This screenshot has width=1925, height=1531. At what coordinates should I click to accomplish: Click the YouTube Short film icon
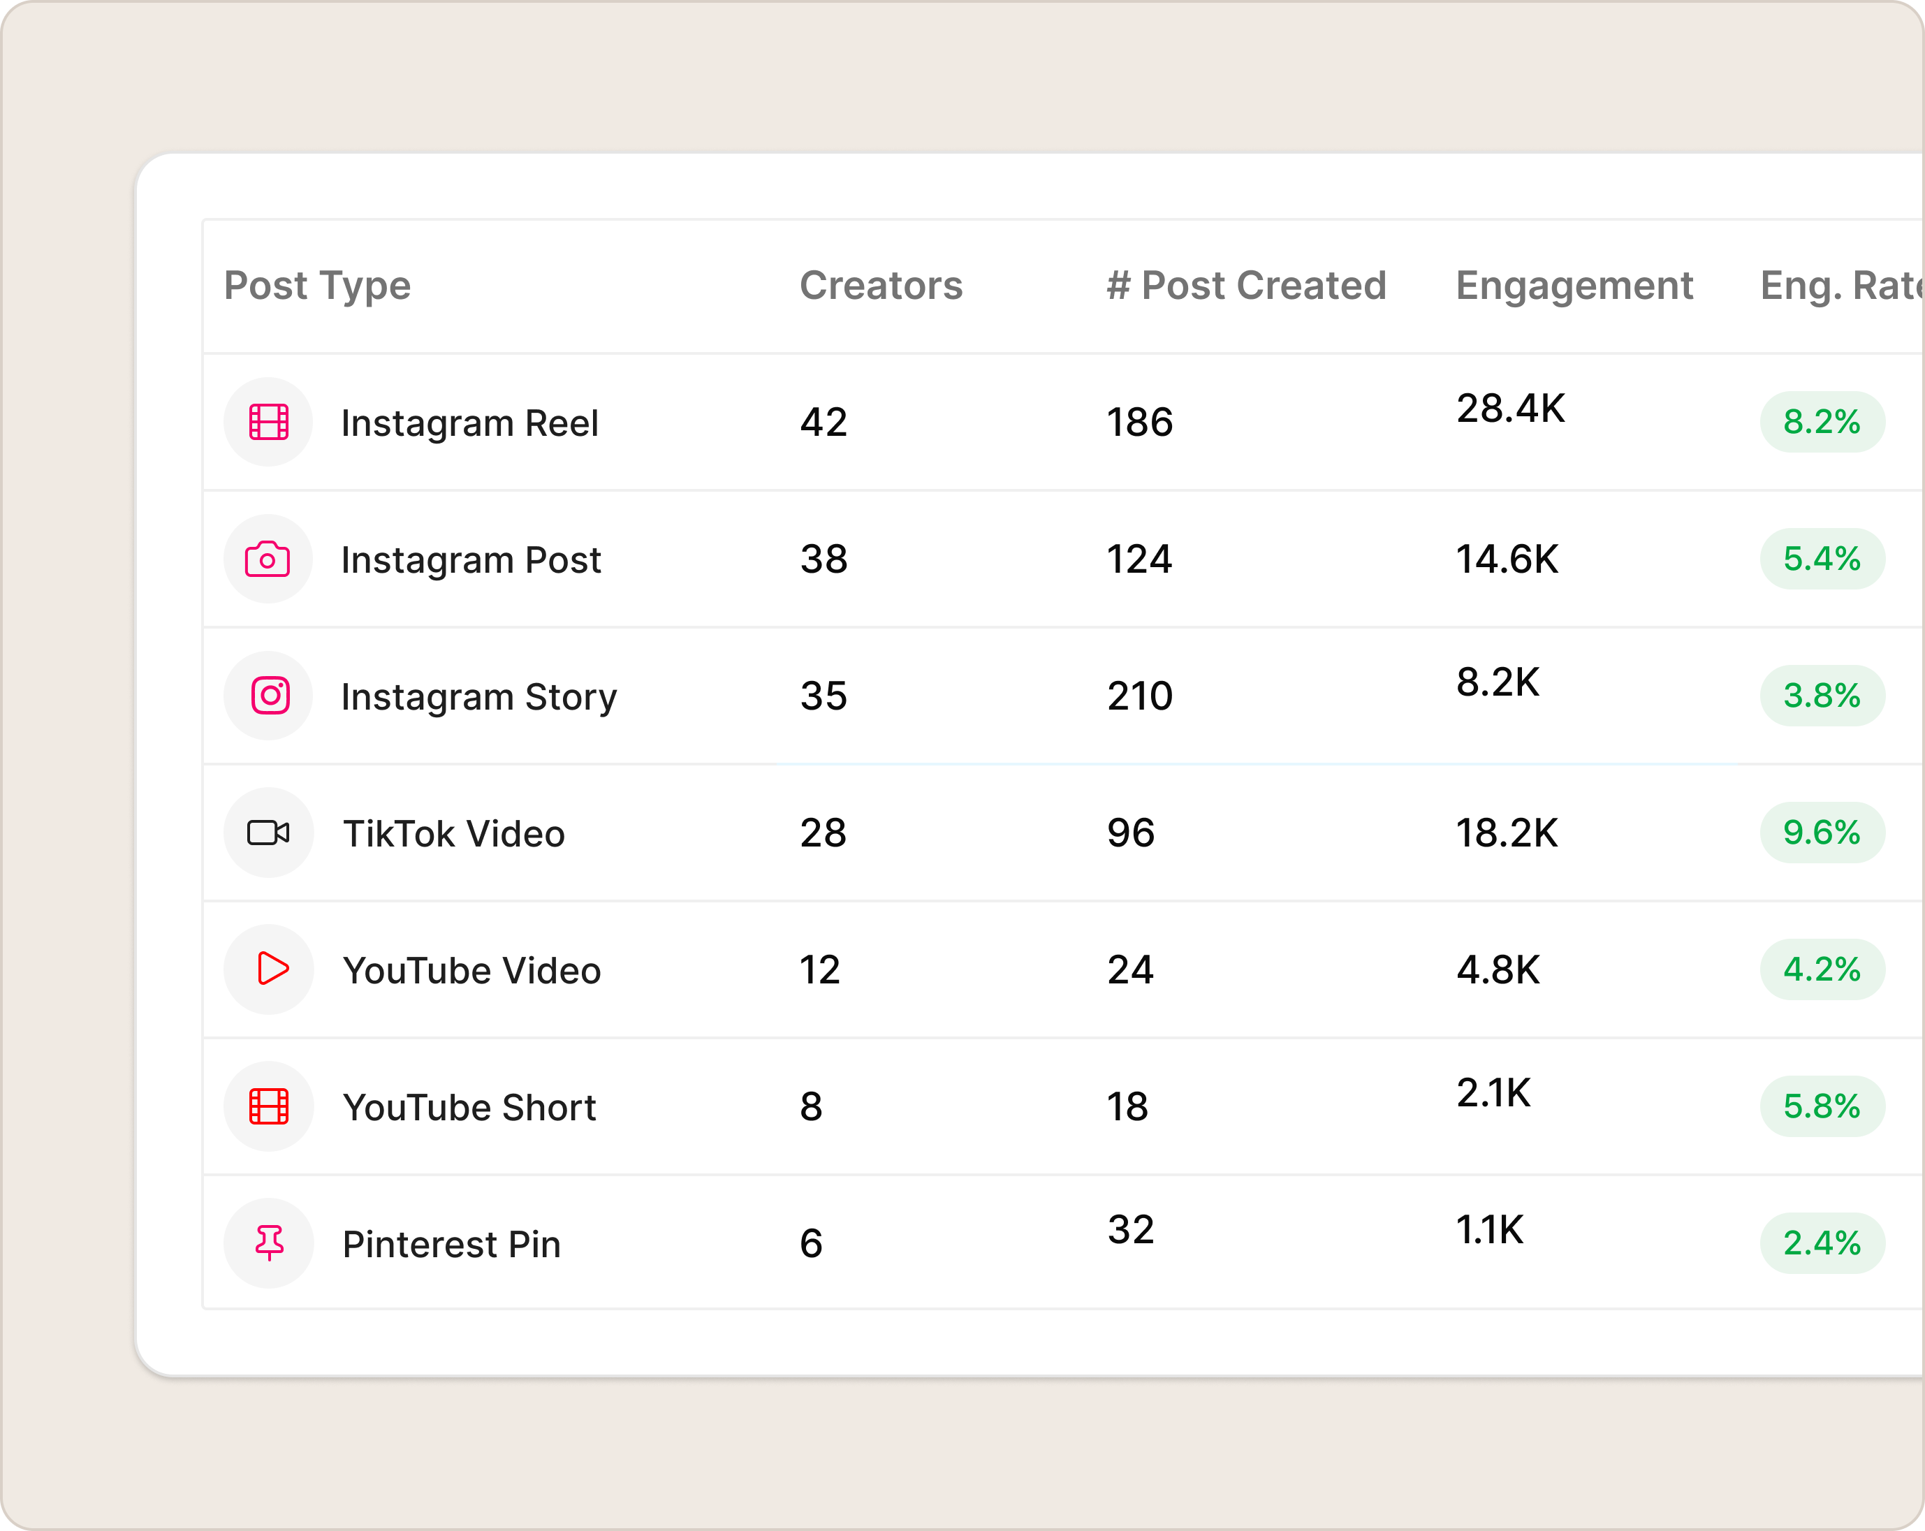pyautogui.click(x=268, y=1106)
